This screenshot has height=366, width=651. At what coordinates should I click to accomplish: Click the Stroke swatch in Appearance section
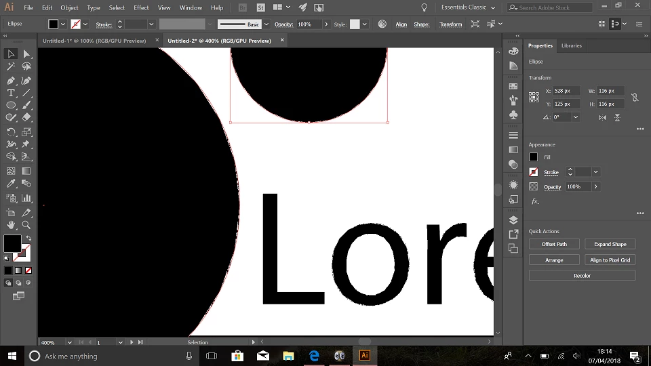[x=534, y=171]
